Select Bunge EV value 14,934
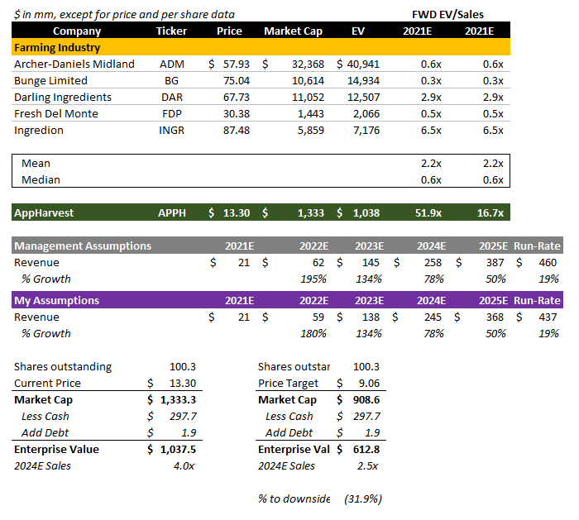Screen dimensions: 579x520 tap(363, 81)
